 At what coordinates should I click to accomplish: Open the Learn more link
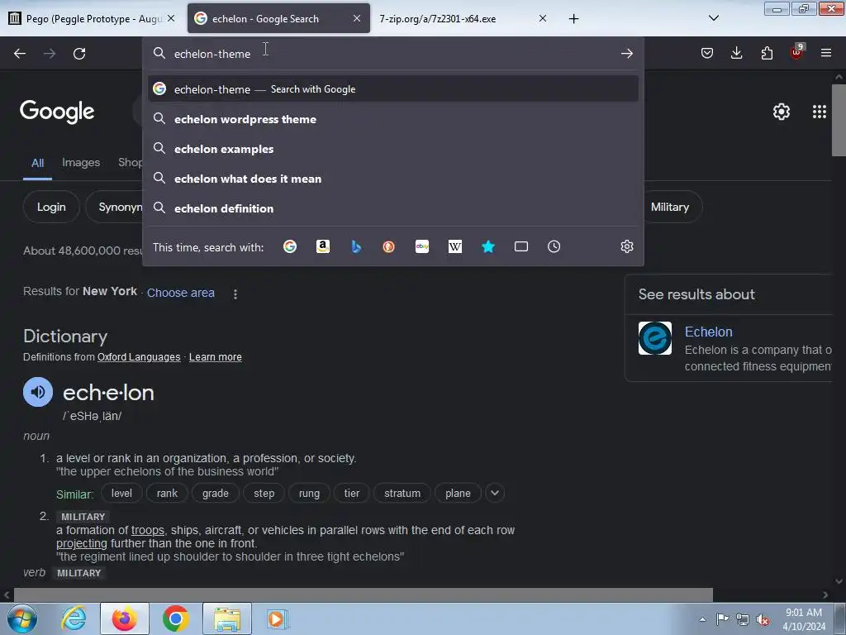(216, 357)
